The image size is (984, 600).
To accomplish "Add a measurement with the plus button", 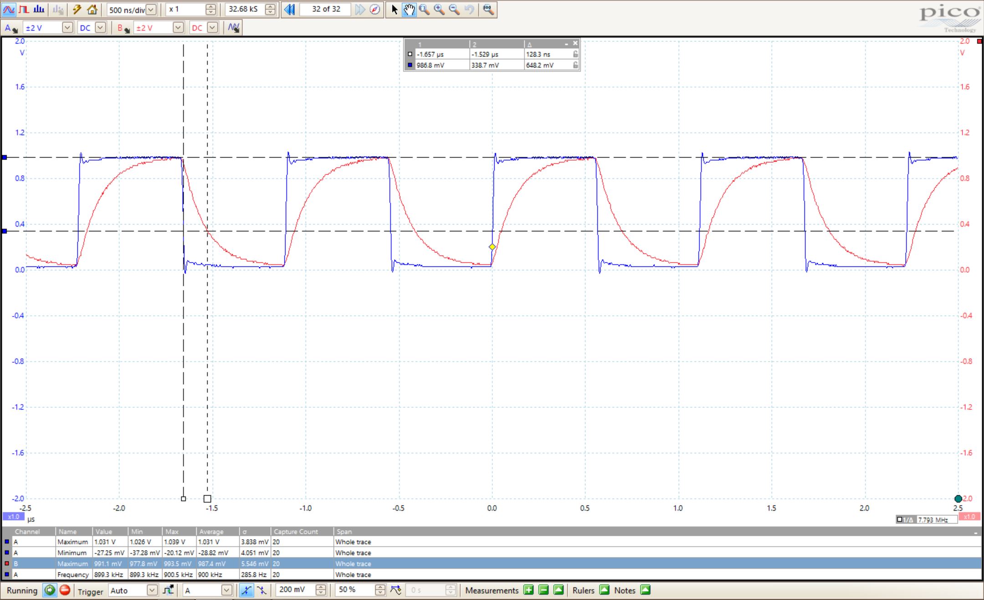I will click(x=528, y=590).
